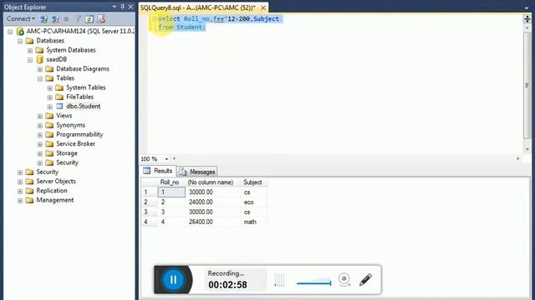
Task: Expand the Server Objects folder
Action: (20, 182)
